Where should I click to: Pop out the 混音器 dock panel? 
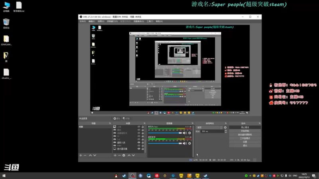click(193, 123)
